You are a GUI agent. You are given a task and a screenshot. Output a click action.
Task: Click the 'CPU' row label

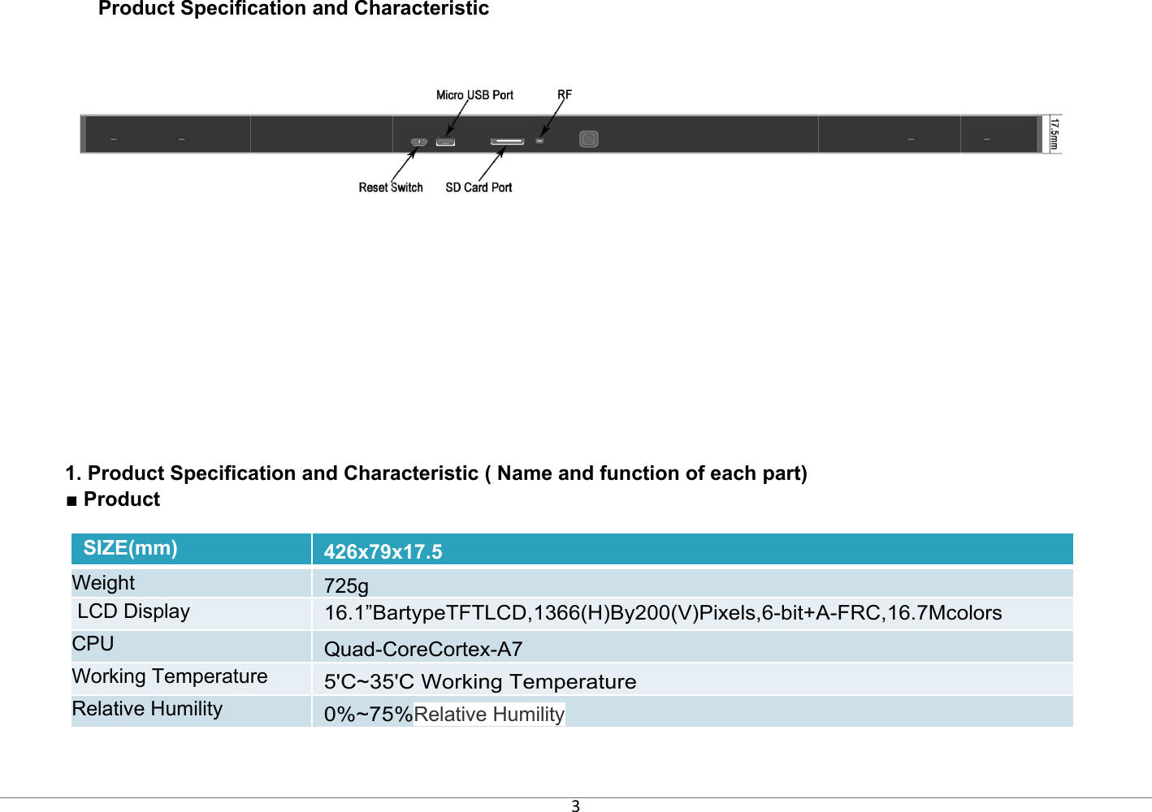93,644
